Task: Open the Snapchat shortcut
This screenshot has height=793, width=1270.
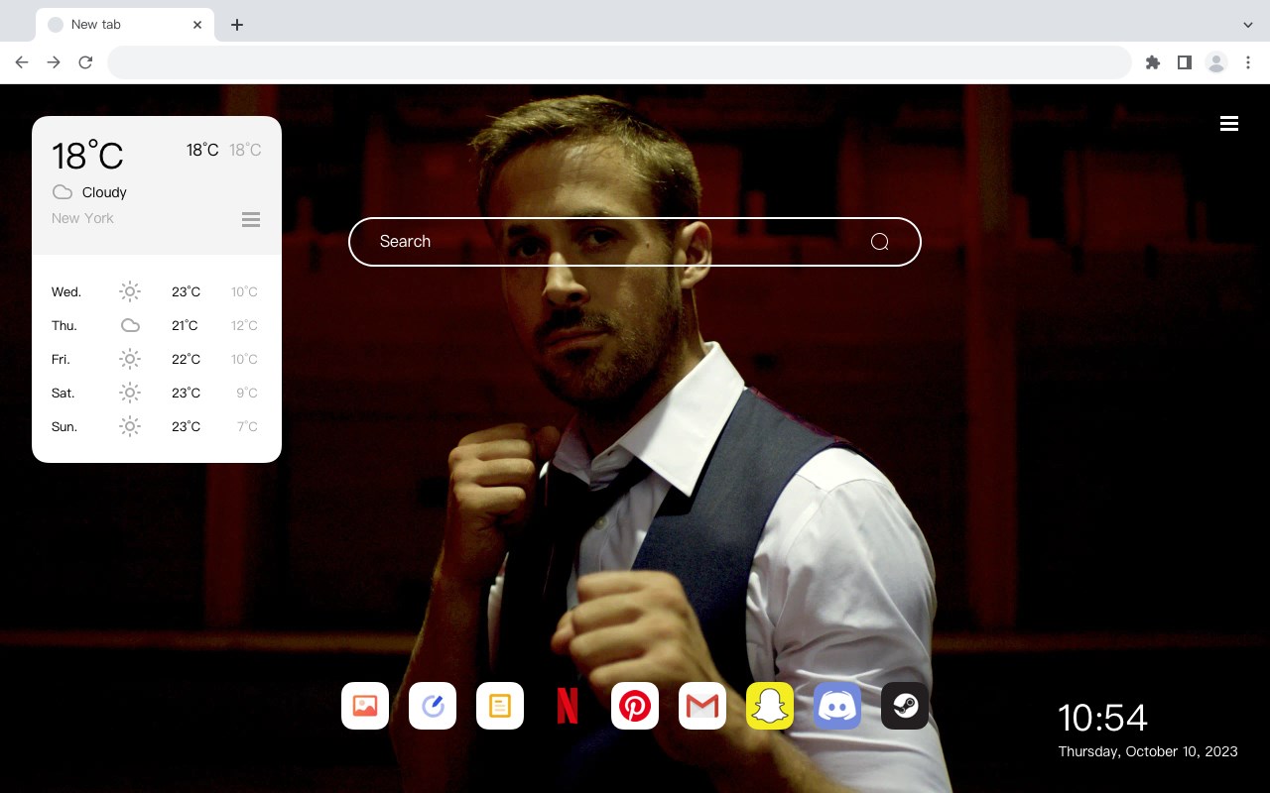Action: (770, 706)
